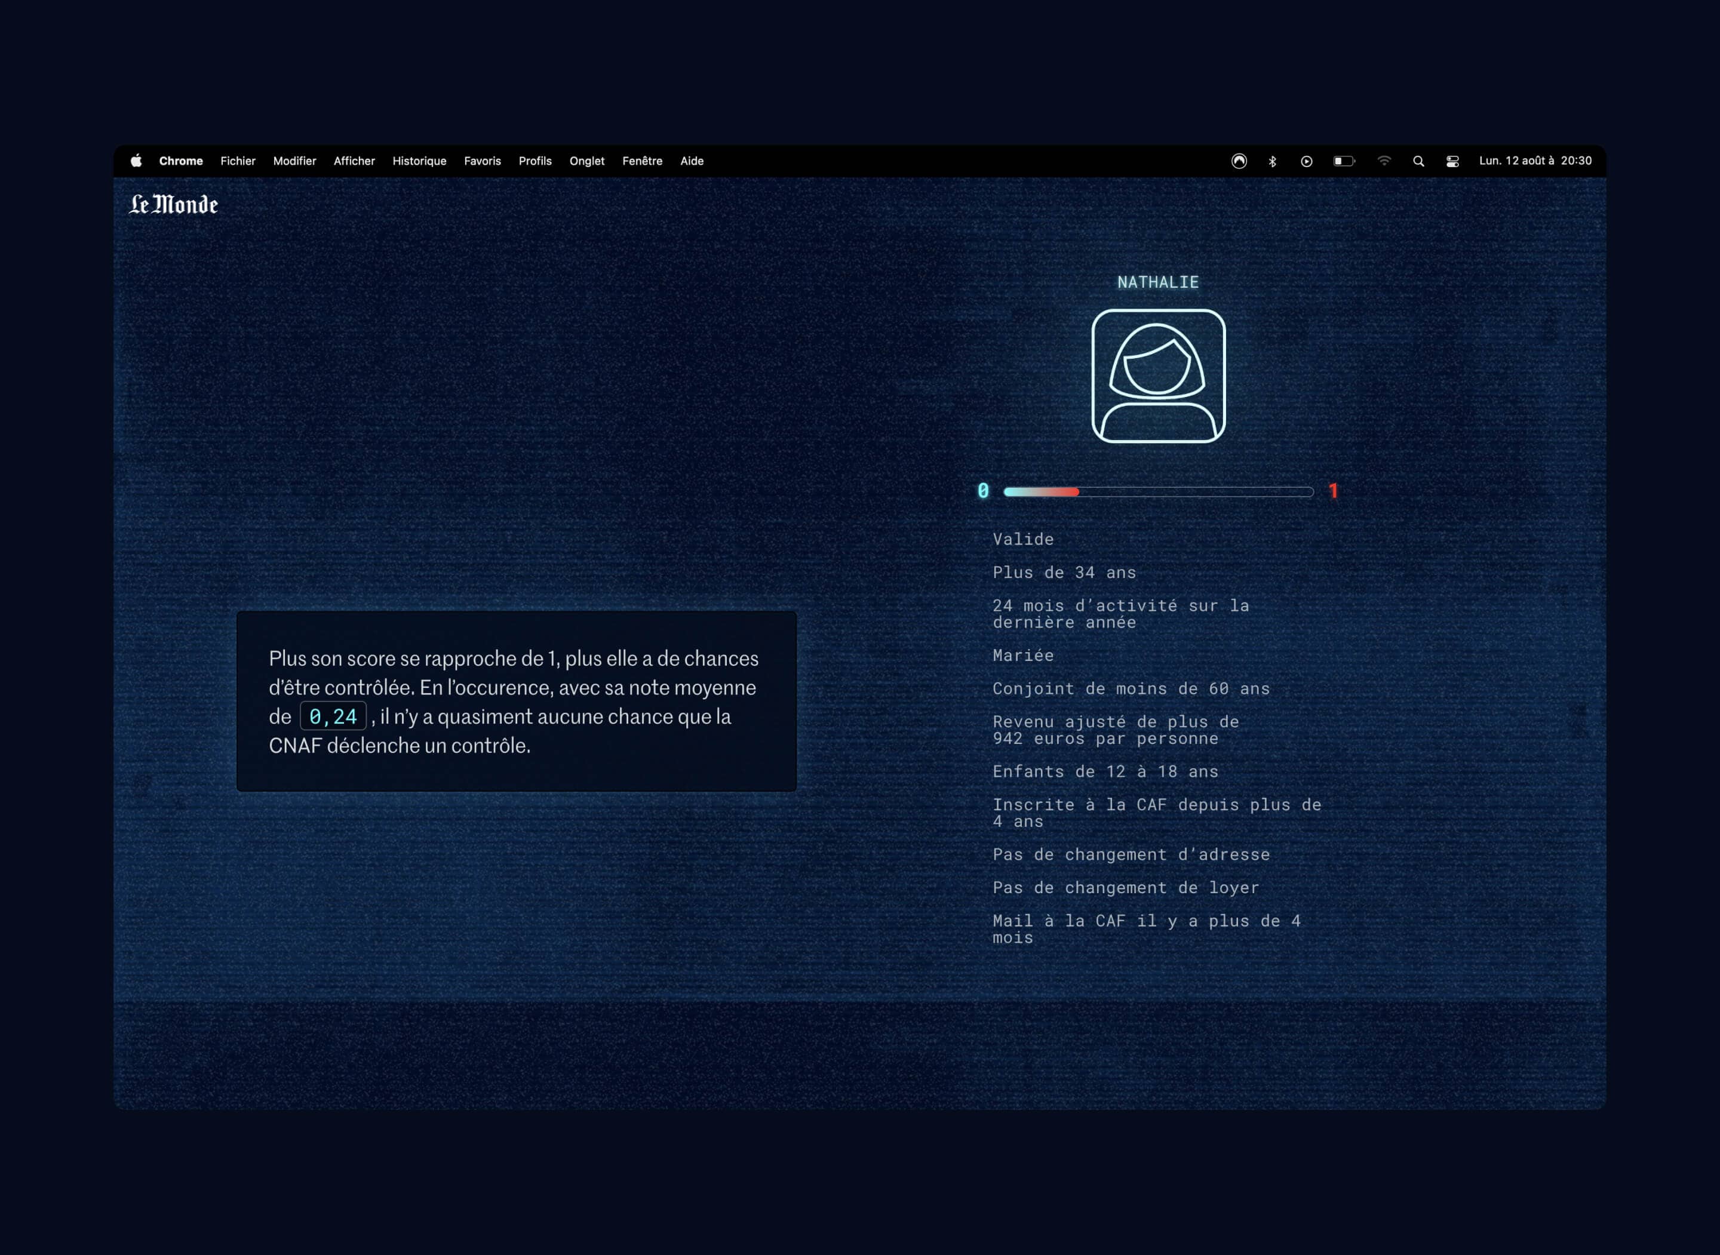Image resolution: width=1720 pixels, height=1255 pixels.
Task: Click Nathalie's score progress bar
Action: click(1159, 493)
